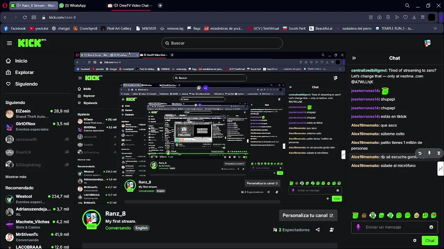Viewport: 444px width, 249px height.
Task: Insert the heart-eyes Kick emote
Action: pos(434,215)
